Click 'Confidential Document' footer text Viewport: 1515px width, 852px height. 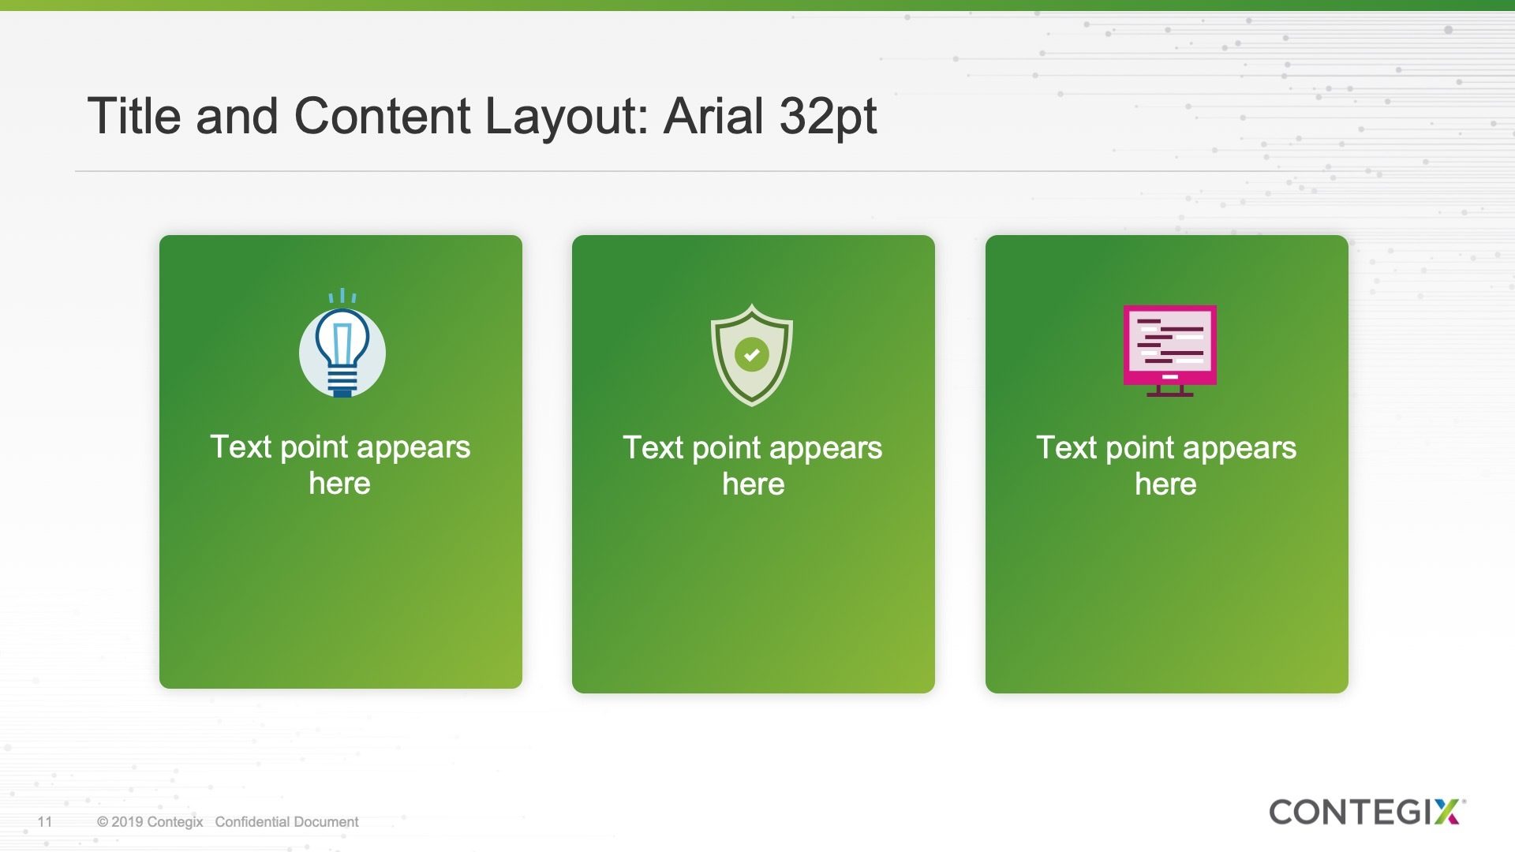[286, 822]
